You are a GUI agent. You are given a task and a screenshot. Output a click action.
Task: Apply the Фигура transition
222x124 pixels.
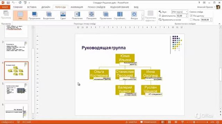134,15
